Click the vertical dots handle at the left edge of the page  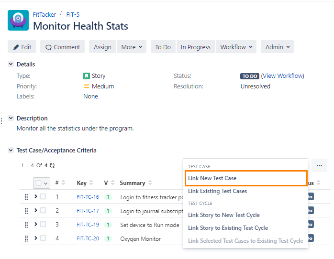click(x=1, y=121)
